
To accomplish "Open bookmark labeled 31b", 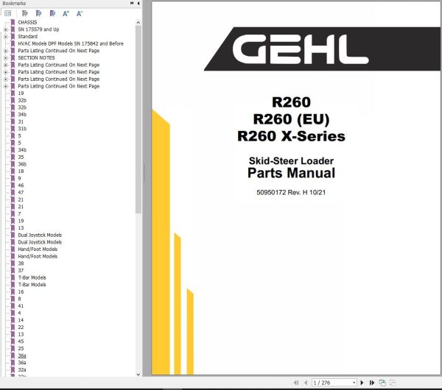I will [x=22, y=129].
